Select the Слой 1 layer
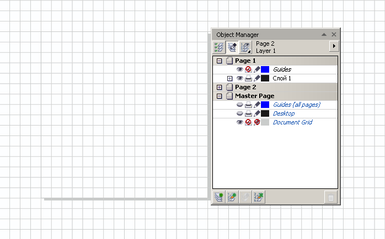 click(282, 78)
